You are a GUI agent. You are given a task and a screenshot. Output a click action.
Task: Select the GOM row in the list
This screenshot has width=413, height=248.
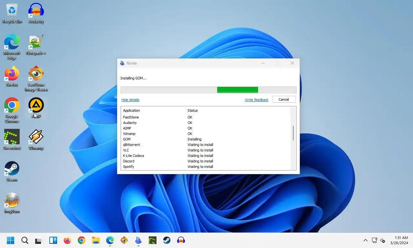[206, 139]
